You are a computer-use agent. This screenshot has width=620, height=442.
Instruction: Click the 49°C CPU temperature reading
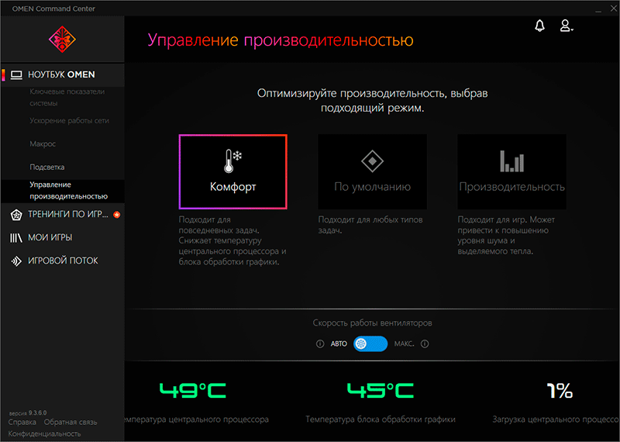pyautogui.click(x=192, y=391)
